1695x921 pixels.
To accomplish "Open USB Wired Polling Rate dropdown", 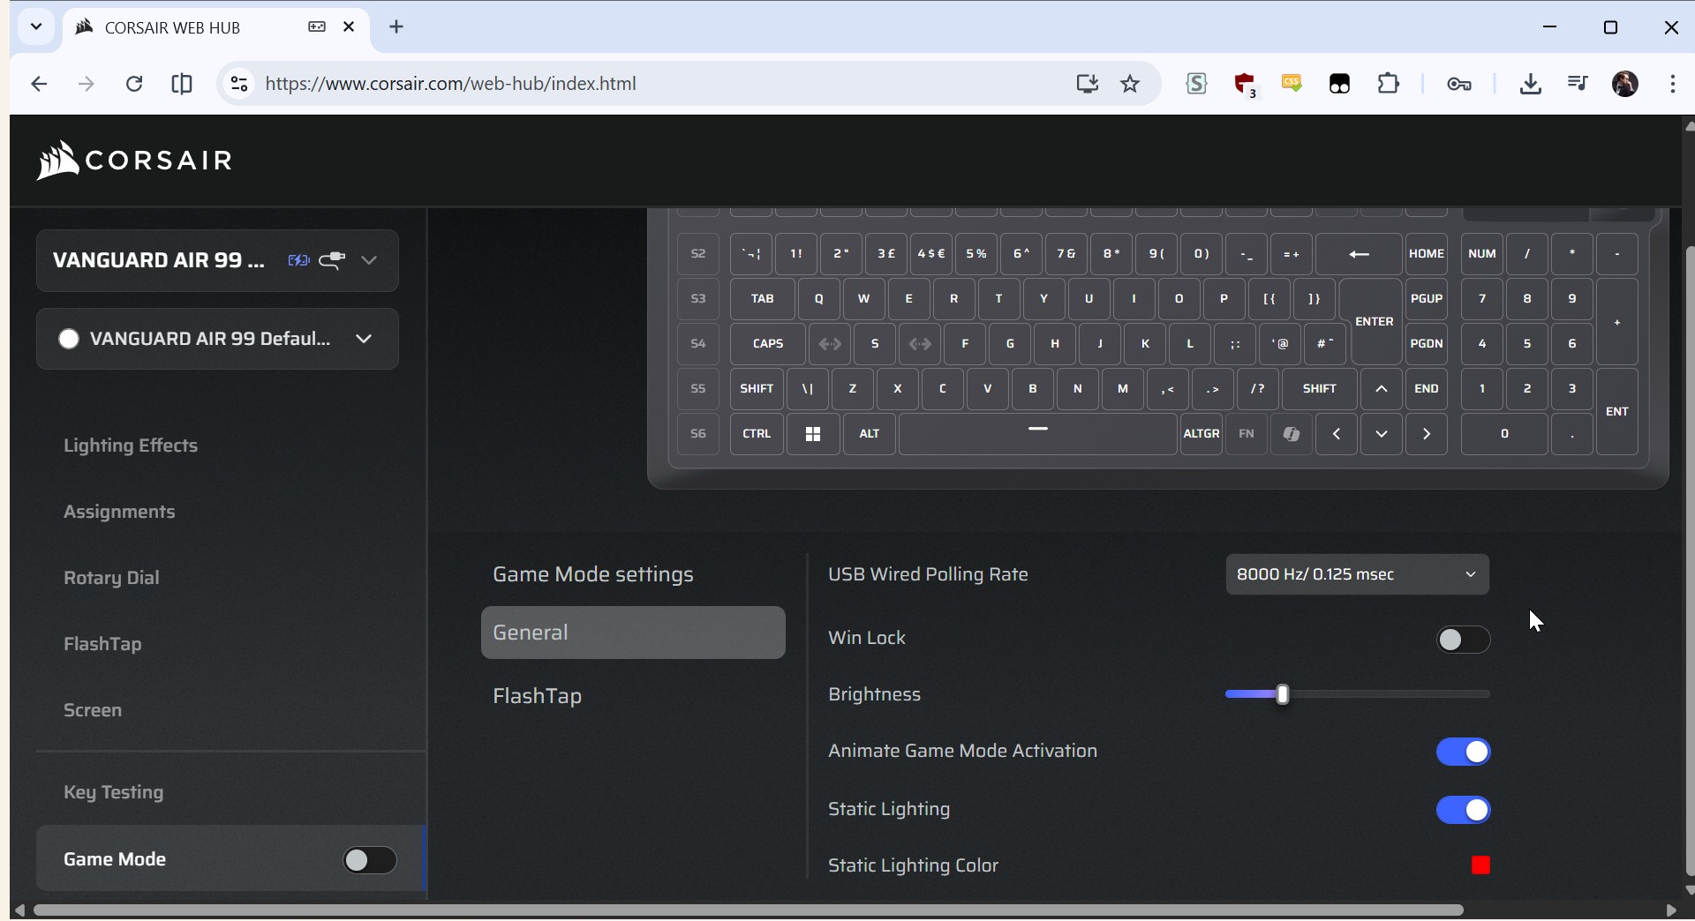I will 1357,575.
